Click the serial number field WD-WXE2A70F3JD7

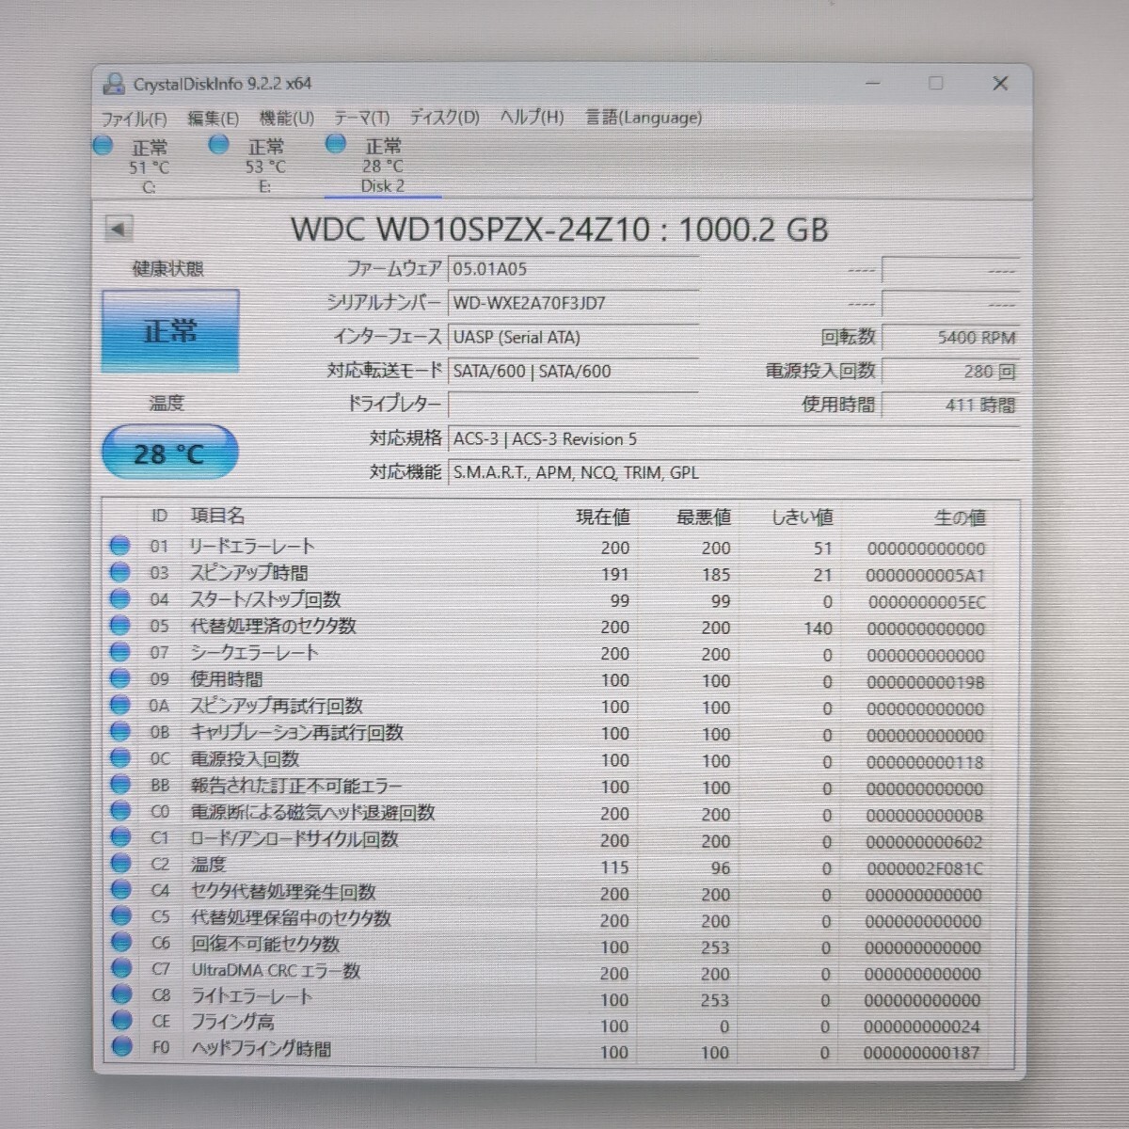point(573,303)
